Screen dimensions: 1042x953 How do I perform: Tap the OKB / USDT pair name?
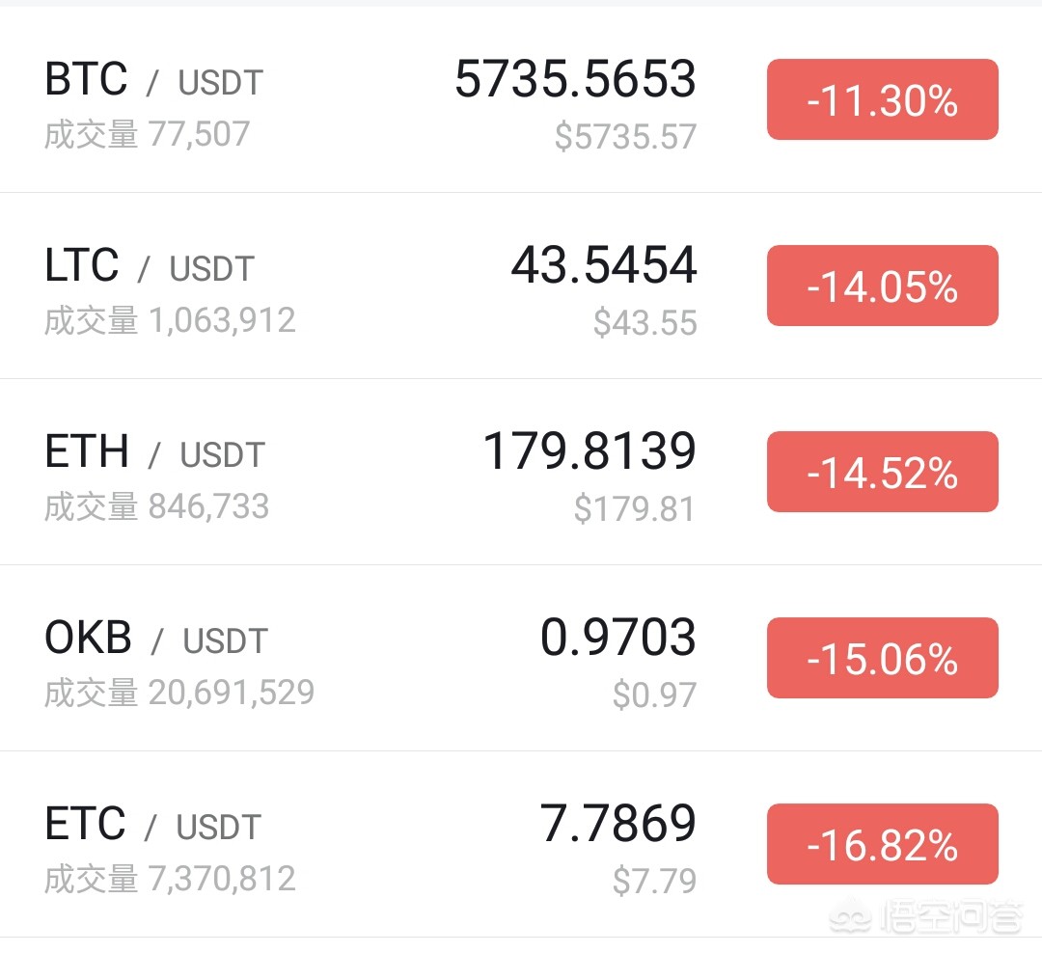click(x=155, y=639)
